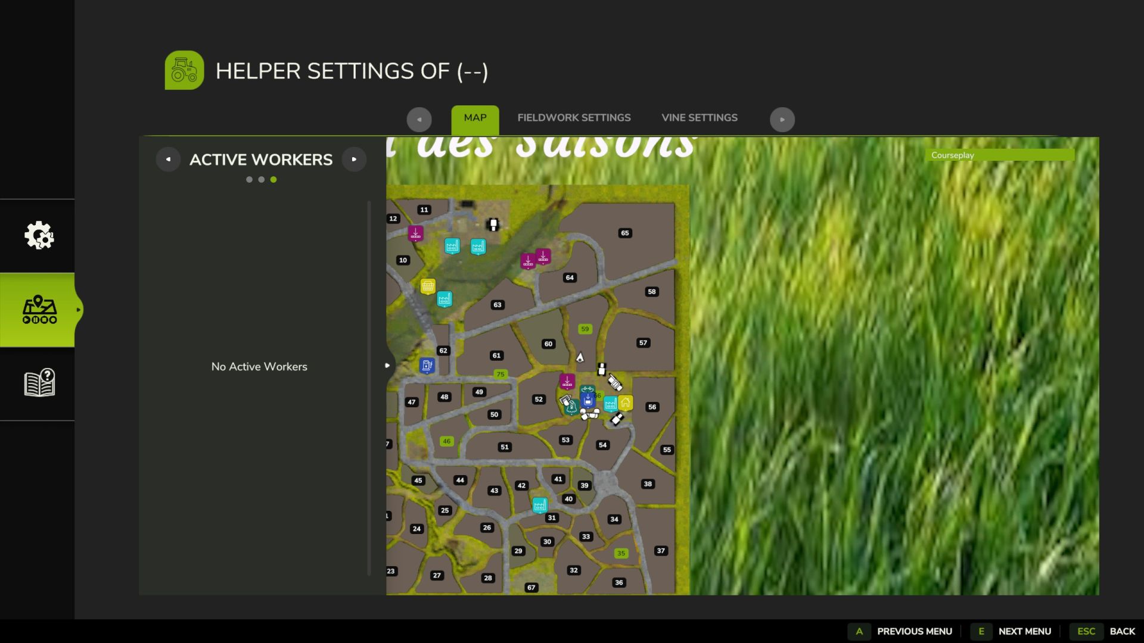Viewport: 1144px width, 643px height.
Task: Select the green tractor header icon
Action: 184,70
